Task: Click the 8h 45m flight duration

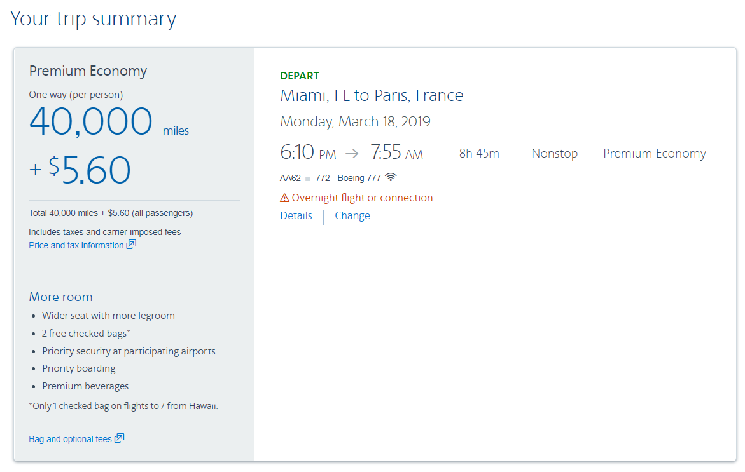Action: [479, 154]
